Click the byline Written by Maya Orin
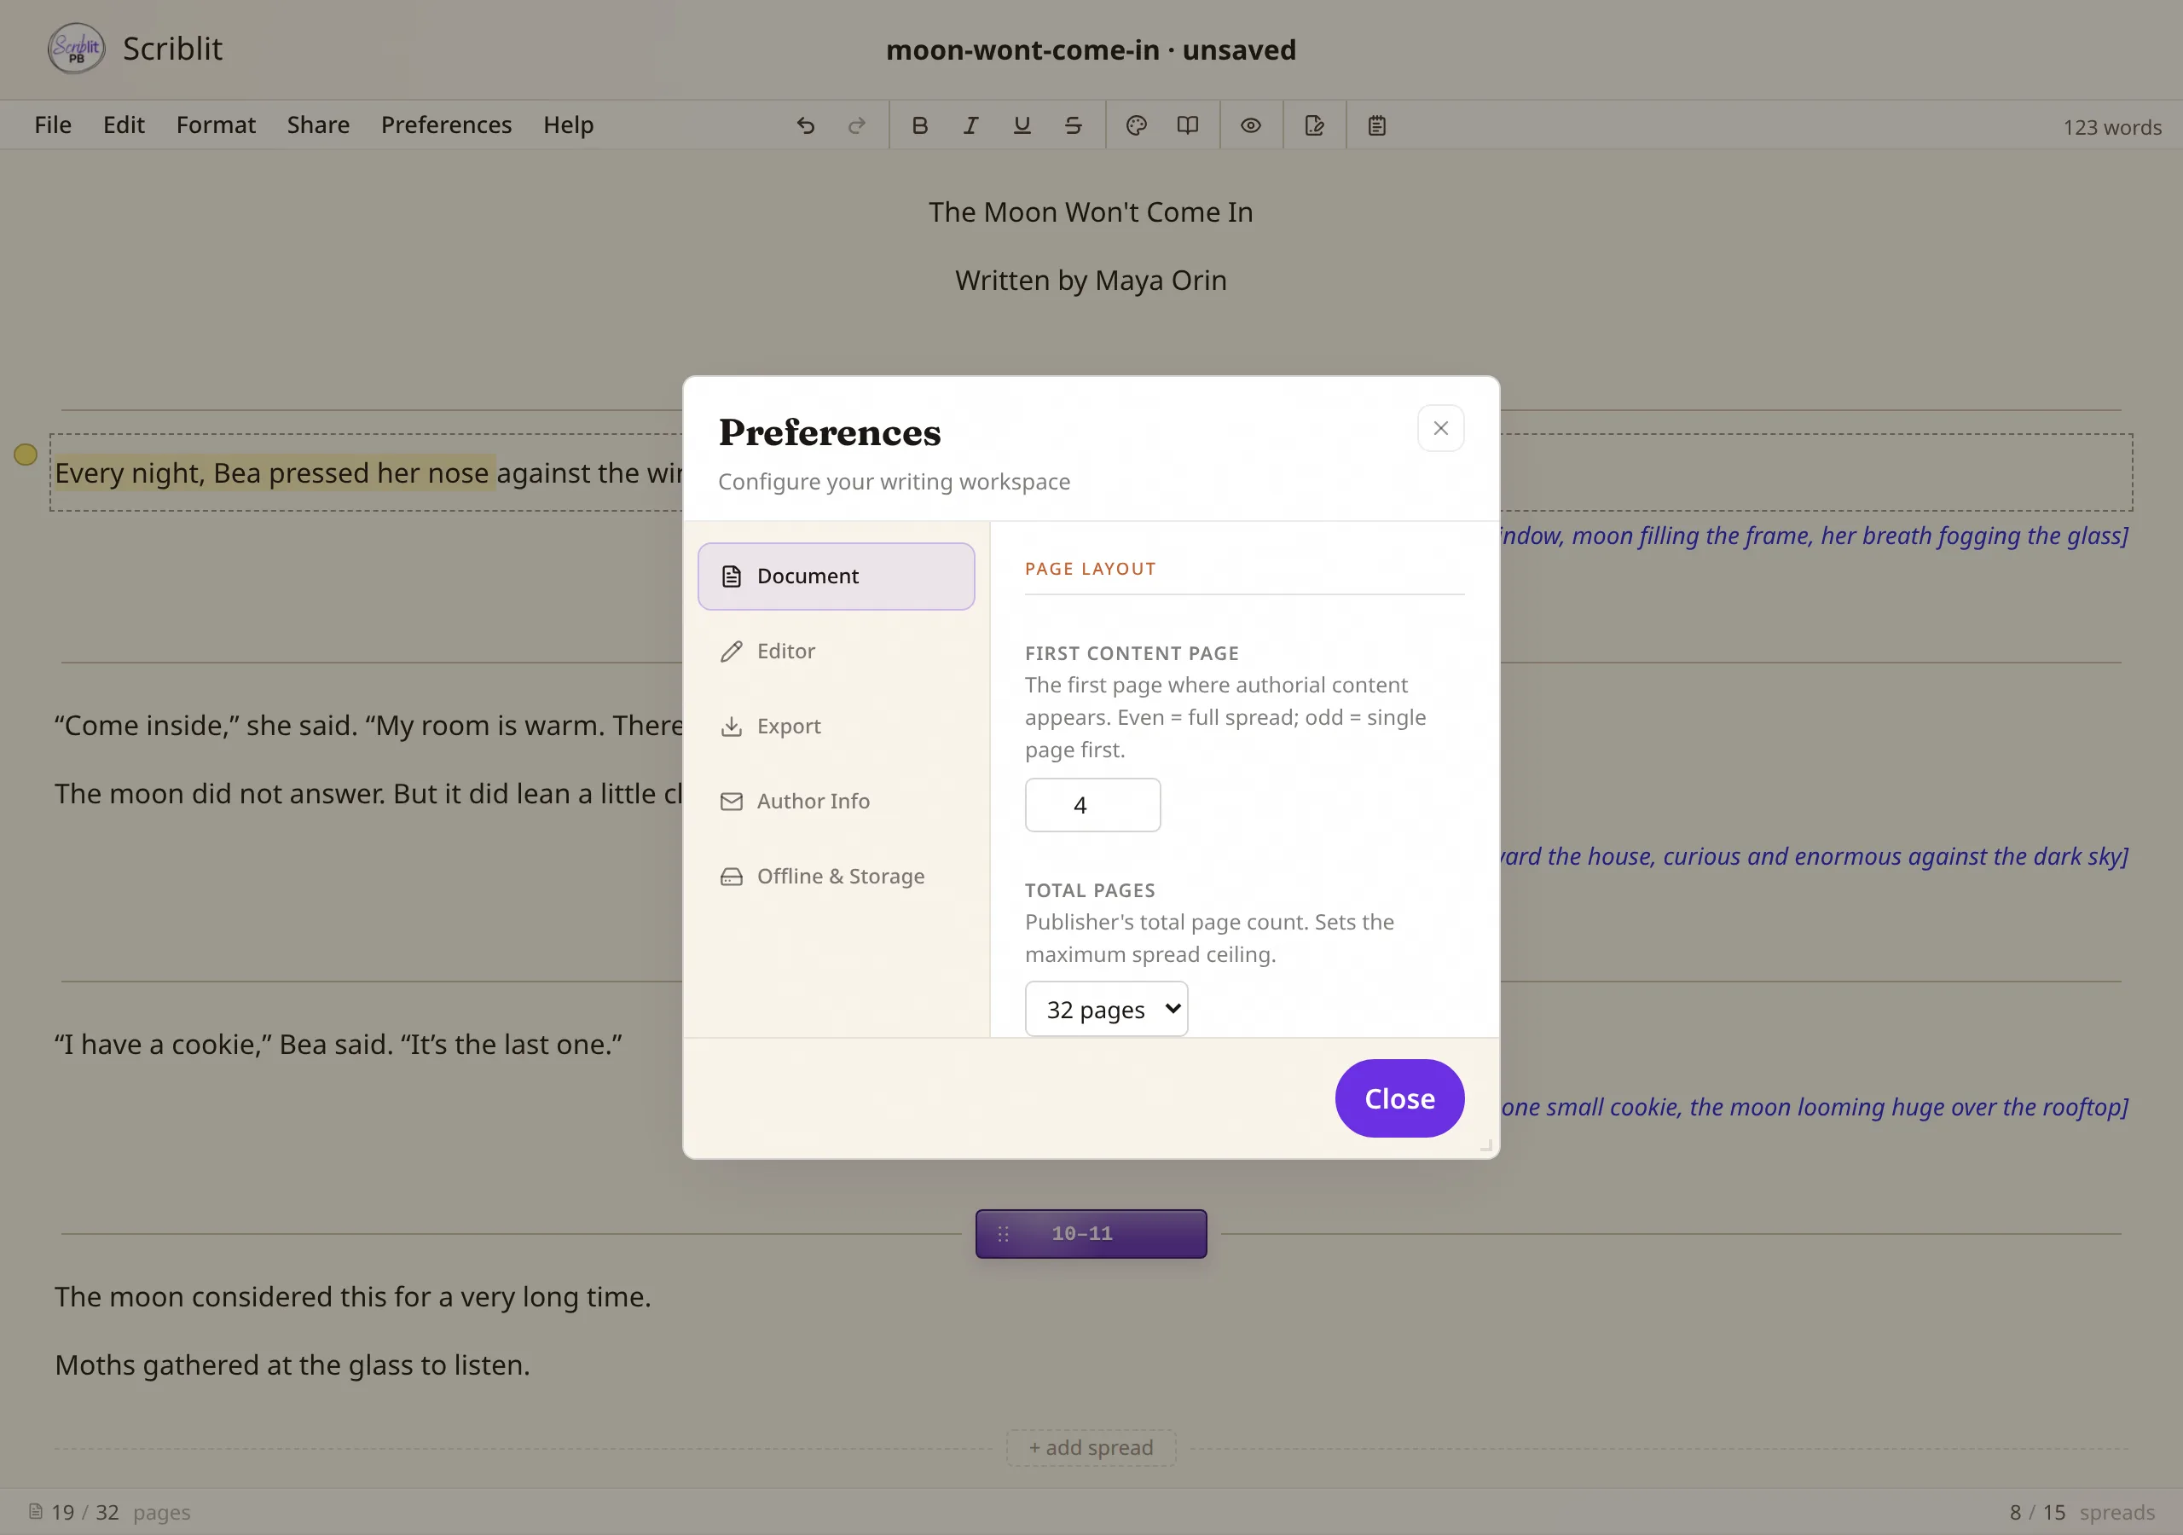Viewport: 2183px width, 1535px height. click(1091, 281)
